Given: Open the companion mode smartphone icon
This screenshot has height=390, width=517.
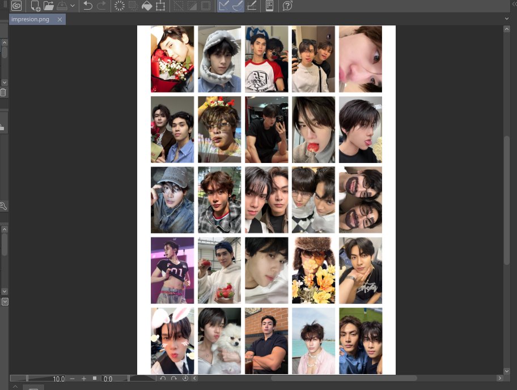Looking at the screenshot, I should pos(269,6).
